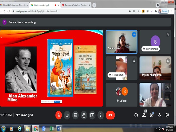
Task: Turn on captions with CC button
Action: 75,115
